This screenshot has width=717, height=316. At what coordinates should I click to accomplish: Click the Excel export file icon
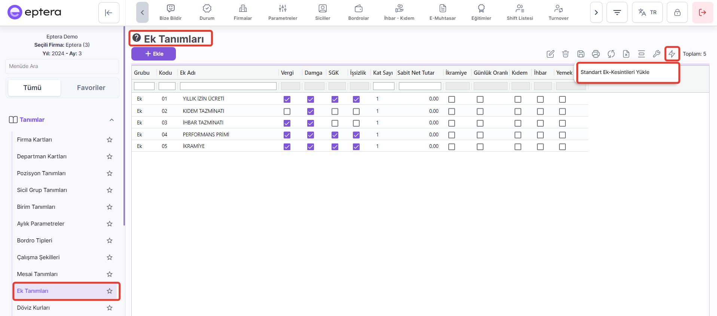626,54
